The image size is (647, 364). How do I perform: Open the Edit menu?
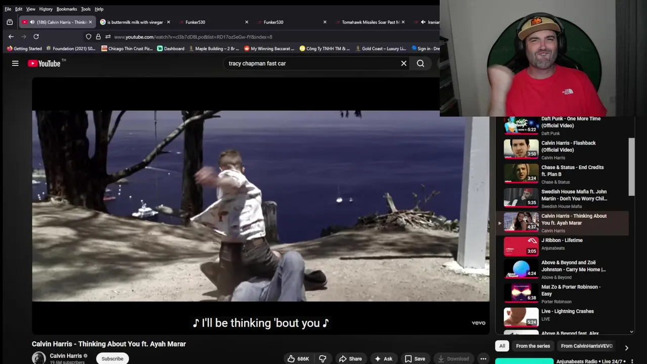(19, 9)
